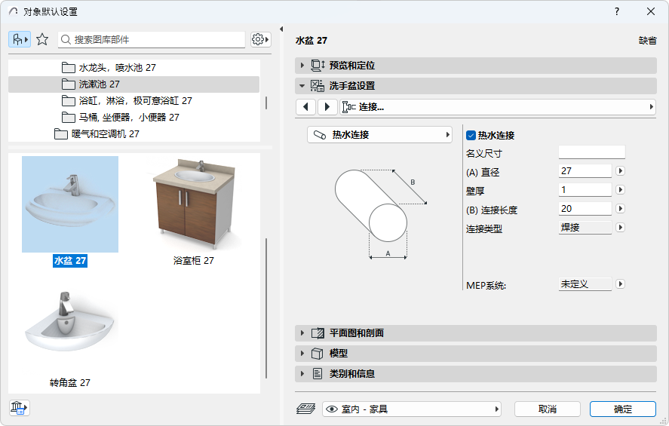Viewport: 669px width, 426px height.
Task: Click the 洗手盆设置 panel icon
Action: click(x=318, y=86)
